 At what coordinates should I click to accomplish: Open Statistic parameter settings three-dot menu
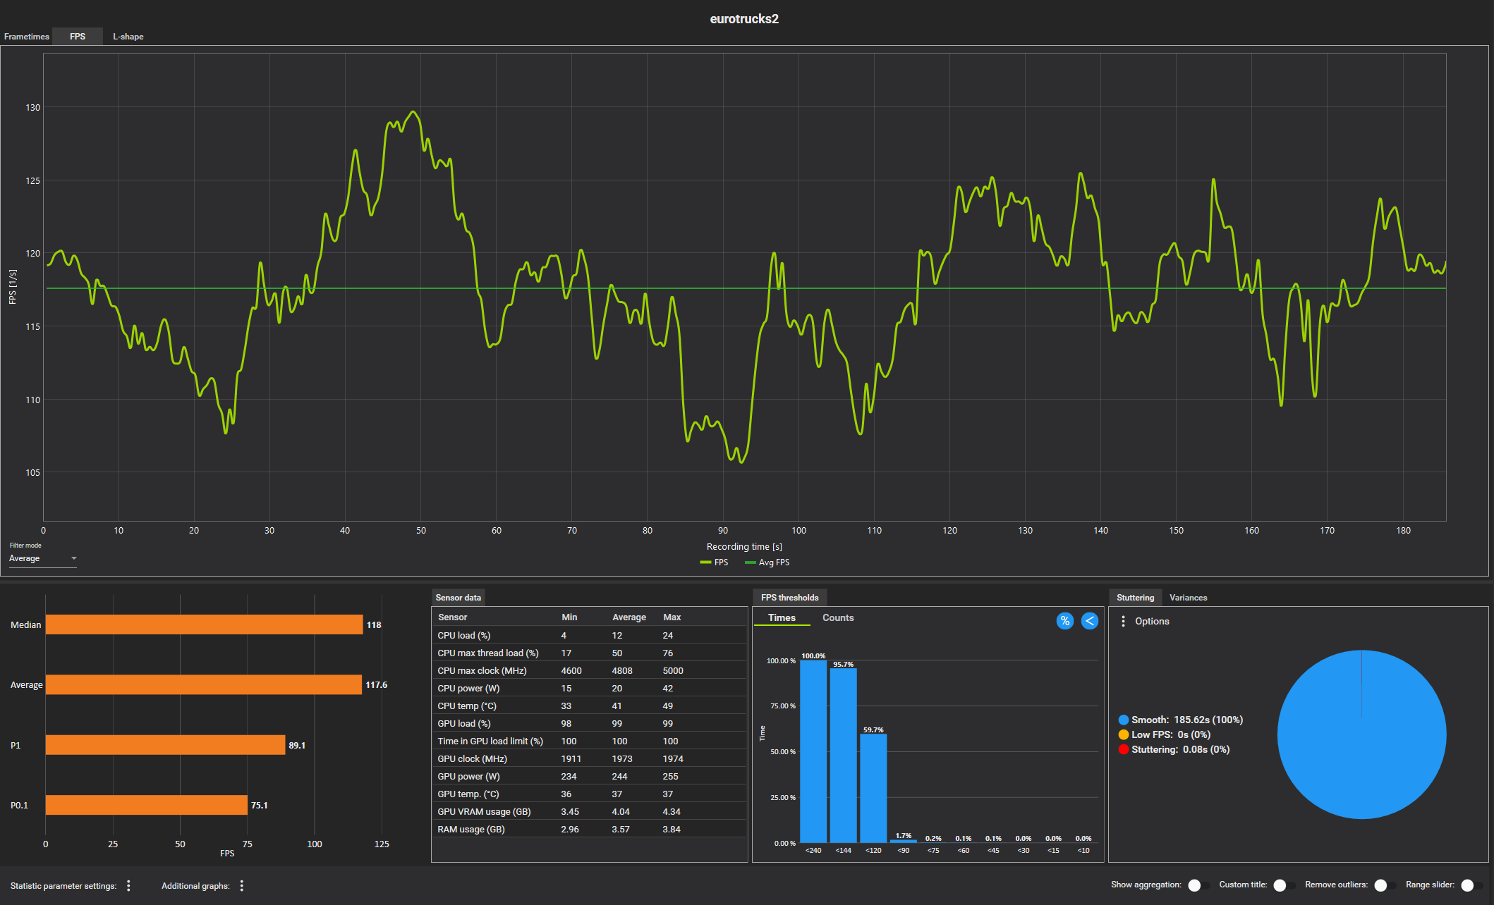(x=128, y=885)
